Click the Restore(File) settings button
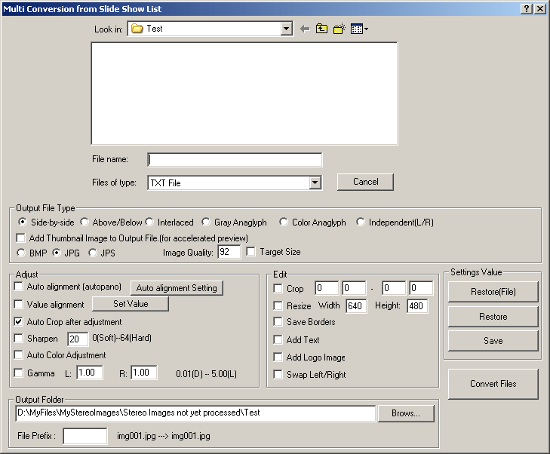550x454 pixels. coord(493,292)
